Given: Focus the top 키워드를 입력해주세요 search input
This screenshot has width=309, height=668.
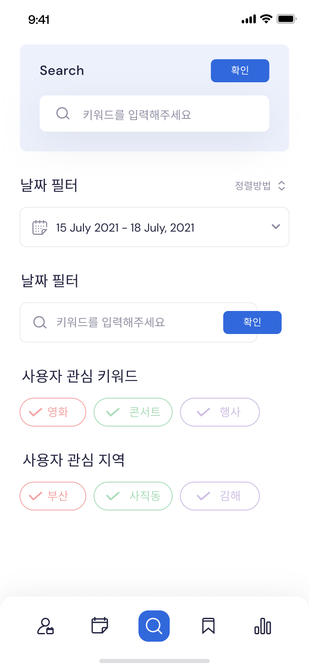Looking at the screenshot, I should (155, 114).
